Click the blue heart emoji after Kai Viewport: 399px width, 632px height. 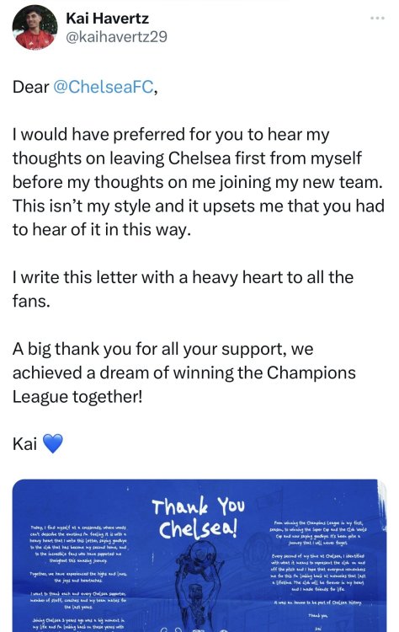coord(53,443)
